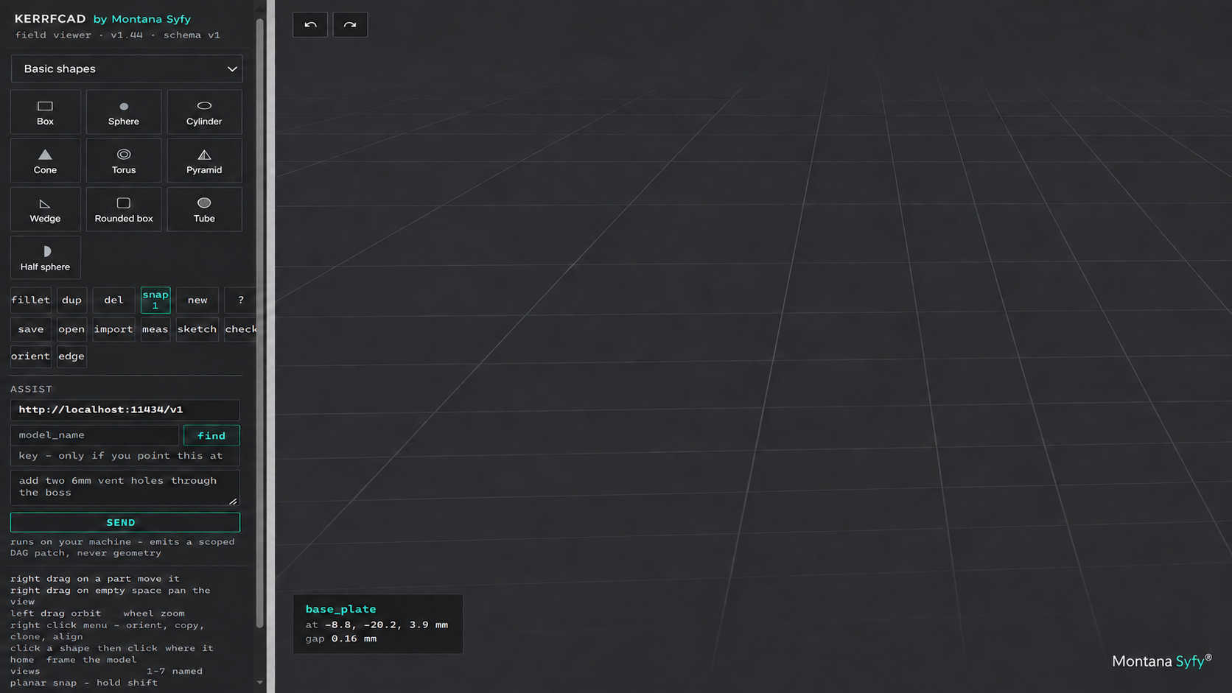Click the redo arrow button
The image size is (1232, 693).
(350, 24)
